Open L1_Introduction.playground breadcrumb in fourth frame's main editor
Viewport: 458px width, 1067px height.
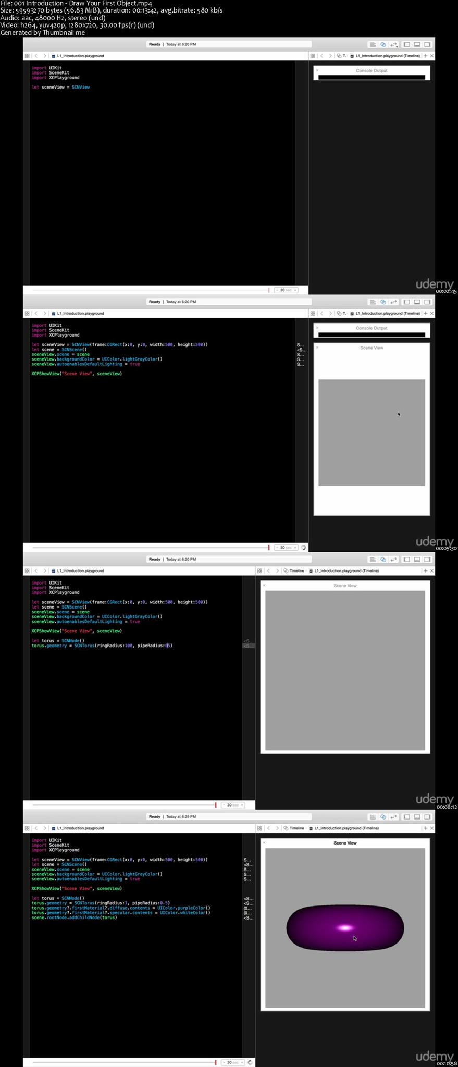coord(78,828)
